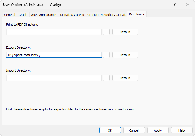195x136 pixels.
Task: Reset Export directory to Default
Action: pyautogui.click(x=125, y=55)
